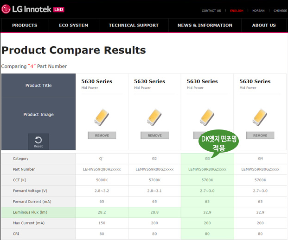Click the 2.8~3.1 forward voltage value

click(154, 191)
